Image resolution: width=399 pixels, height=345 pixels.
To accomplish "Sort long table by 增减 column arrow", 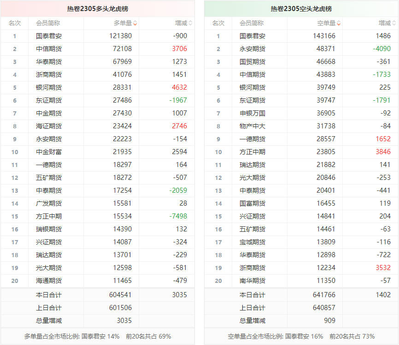I will 190,23.
